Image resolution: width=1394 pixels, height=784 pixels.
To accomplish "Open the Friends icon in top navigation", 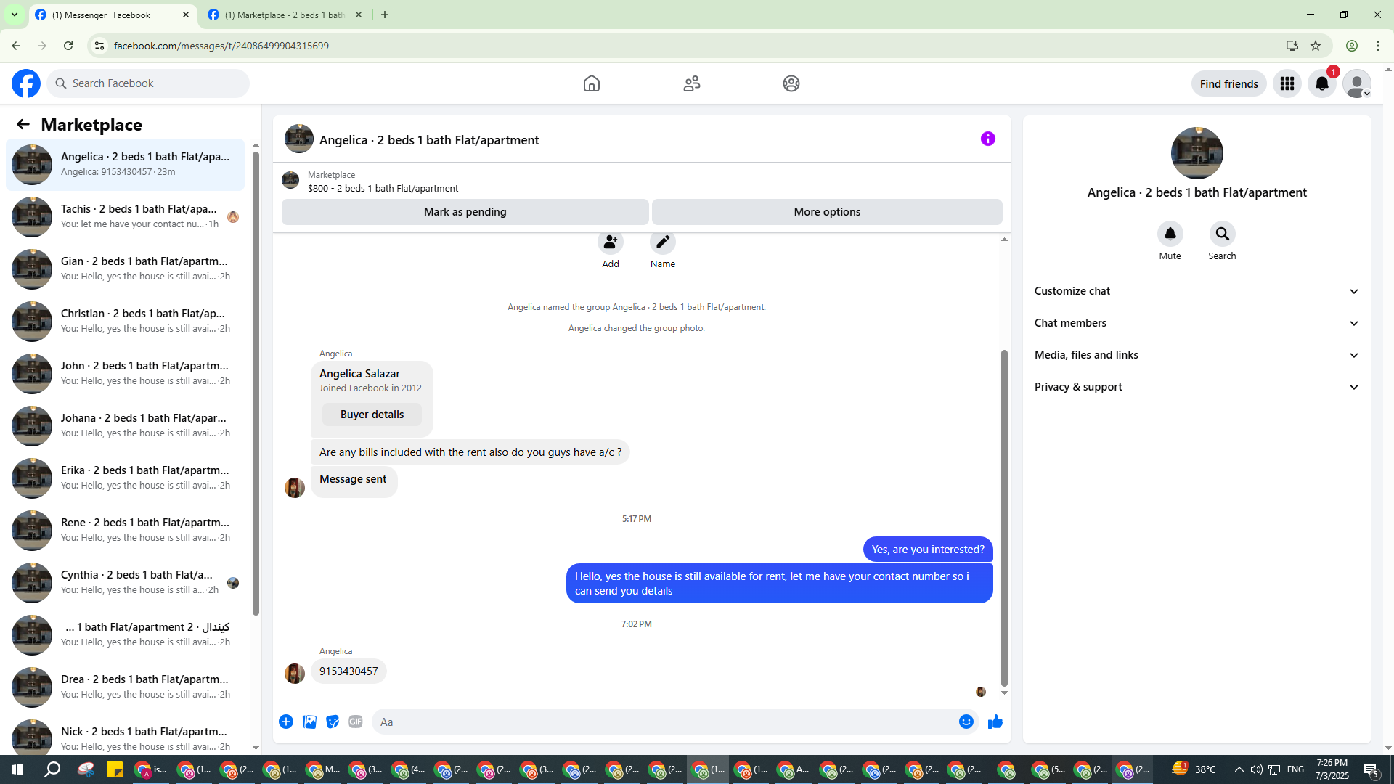I will (x=691, y=83).
